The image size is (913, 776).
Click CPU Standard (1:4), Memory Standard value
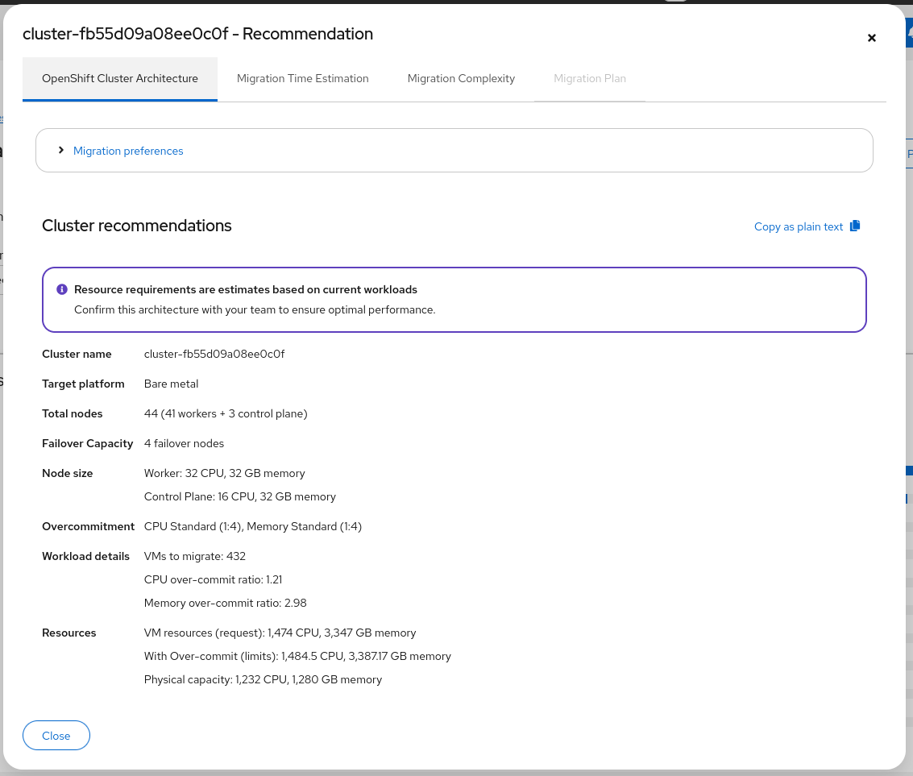[253, 526]
